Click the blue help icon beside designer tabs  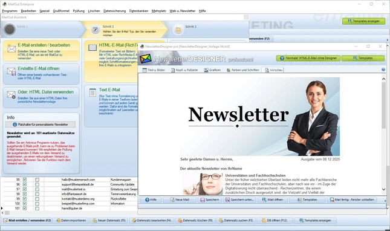coord(383,70)
